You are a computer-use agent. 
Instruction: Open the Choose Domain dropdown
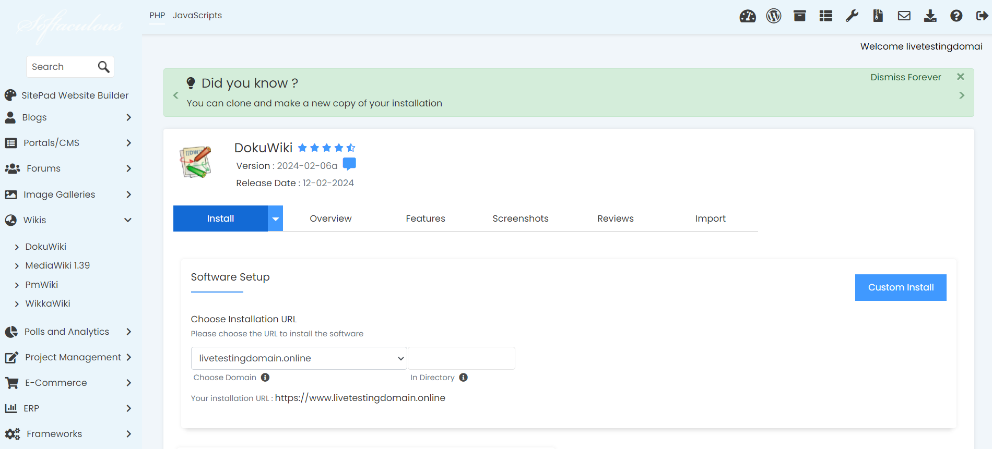(x=299, y=358)
